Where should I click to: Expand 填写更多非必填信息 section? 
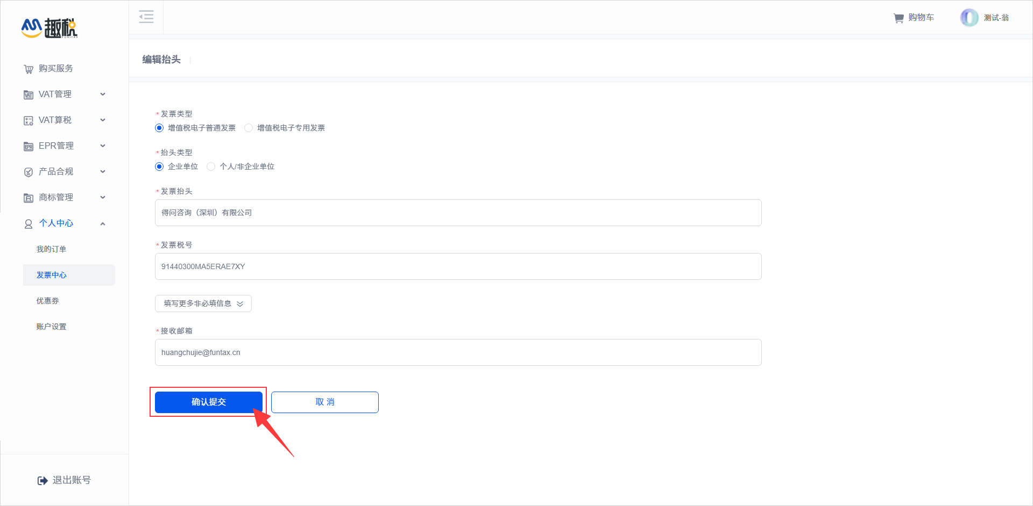pos(203,303)
